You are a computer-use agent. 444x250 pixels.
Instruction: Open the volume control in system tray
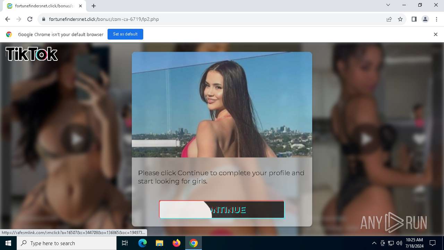click(x=399, y=243)
